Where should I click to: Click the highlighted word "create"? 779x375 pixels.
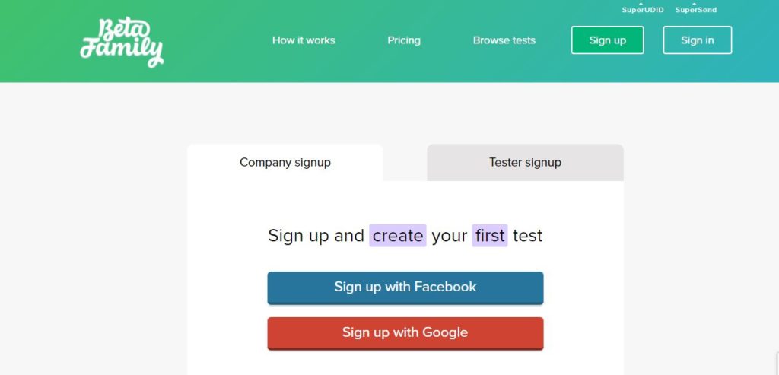click(x=397, y=236)
